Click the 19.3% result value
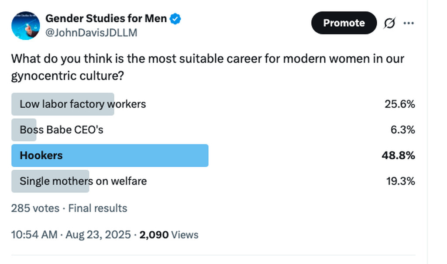The height and width of the screenshot is (264, 447). [400, 181]
